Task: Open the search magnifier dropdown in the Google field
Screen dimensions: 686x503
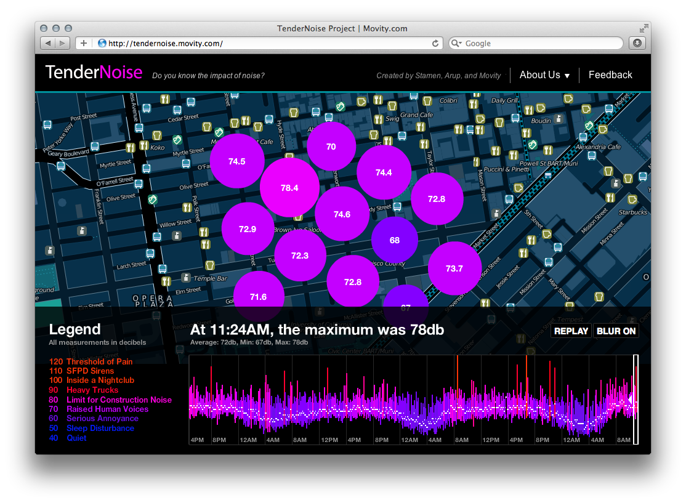Action: click(x=456, y=43)
